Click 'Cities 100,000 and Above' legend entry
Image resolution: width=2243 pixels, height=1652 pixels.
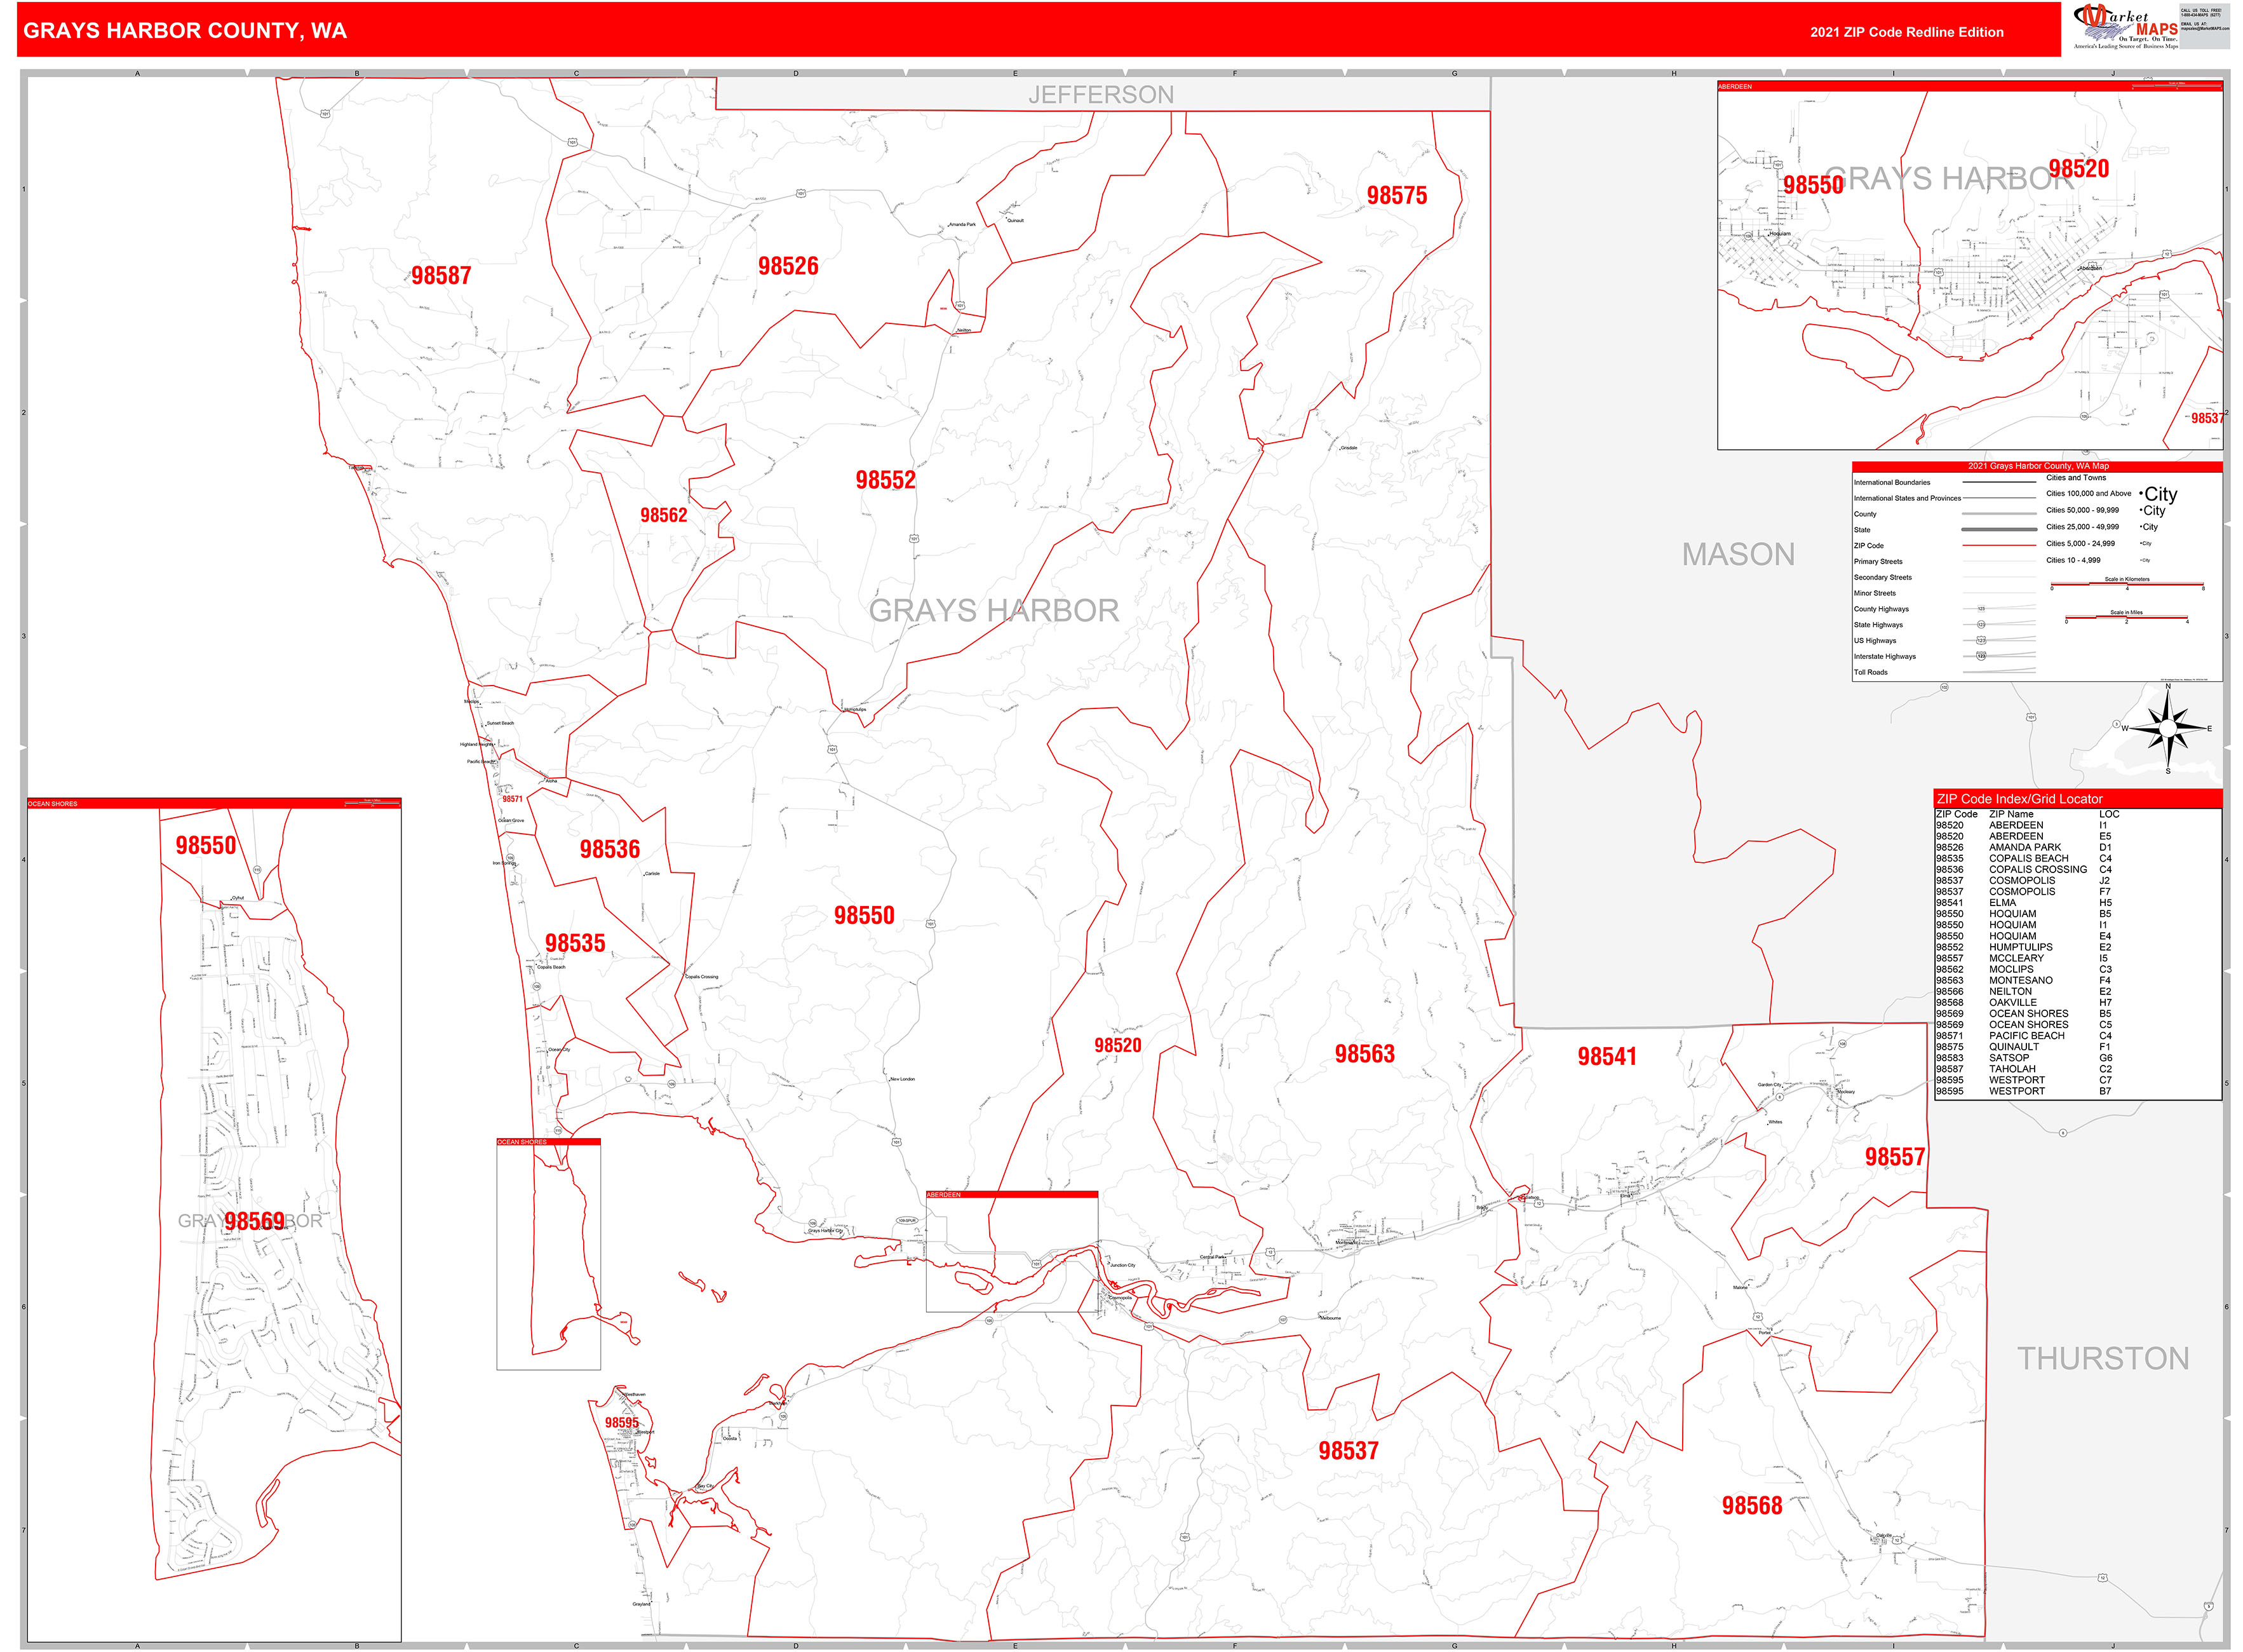coord(2088,493)
